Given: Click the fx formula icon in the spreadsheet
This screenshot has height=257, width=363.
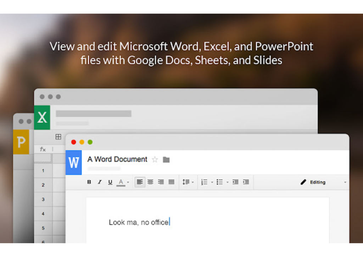Looking at the screenshot, I should [x=43, y=149].
